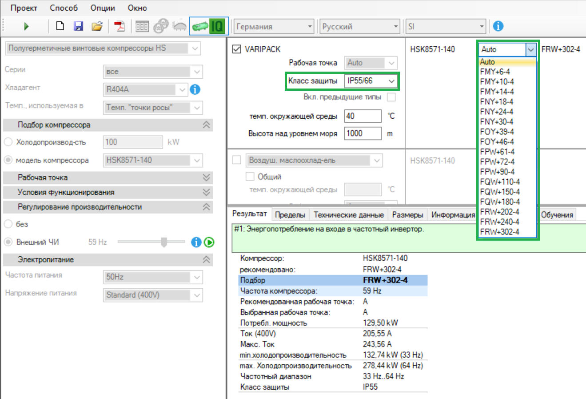Image resolution: width=586 pixels, height=399 pixels.
Task: Open the data table view icon
Action: (x=142, y=26)
